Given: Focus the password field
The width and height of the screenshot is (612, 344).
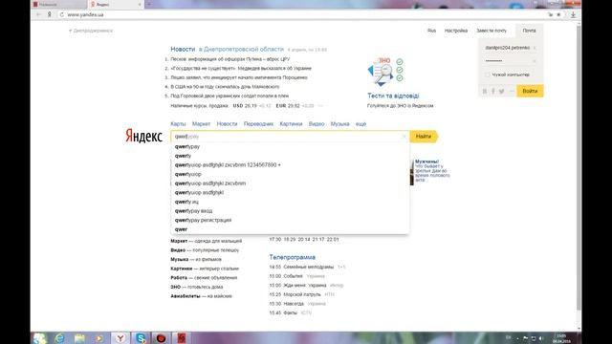Looking at the screenshot, I should click(511, 61).
